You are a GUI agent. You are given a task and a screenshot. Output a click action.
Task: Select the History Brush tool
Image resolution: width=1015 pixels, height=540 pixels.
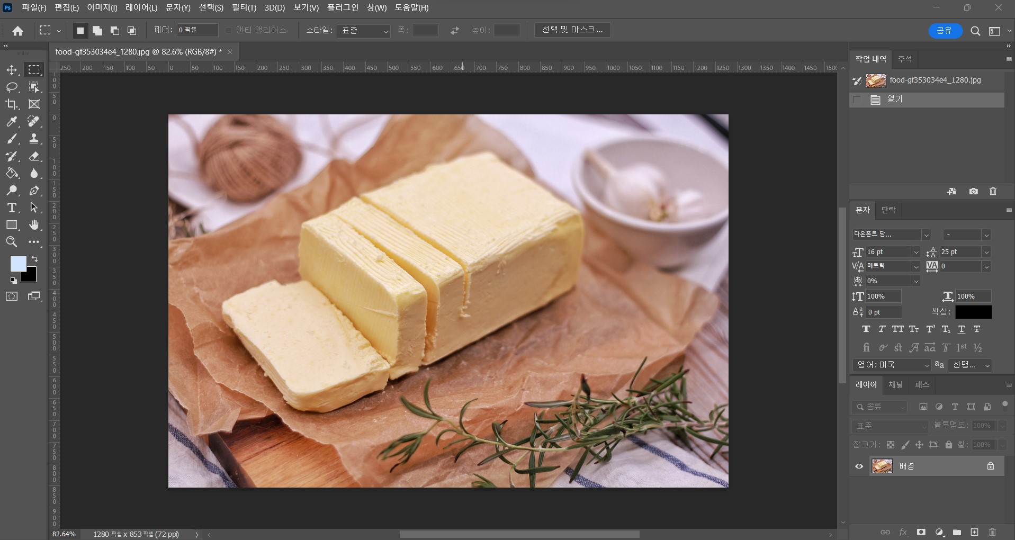[12, 156]
